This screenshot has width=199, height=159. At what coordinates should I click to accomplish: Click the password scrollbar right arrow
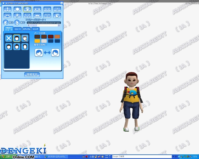pyautogui.click(x=59, y=25)
